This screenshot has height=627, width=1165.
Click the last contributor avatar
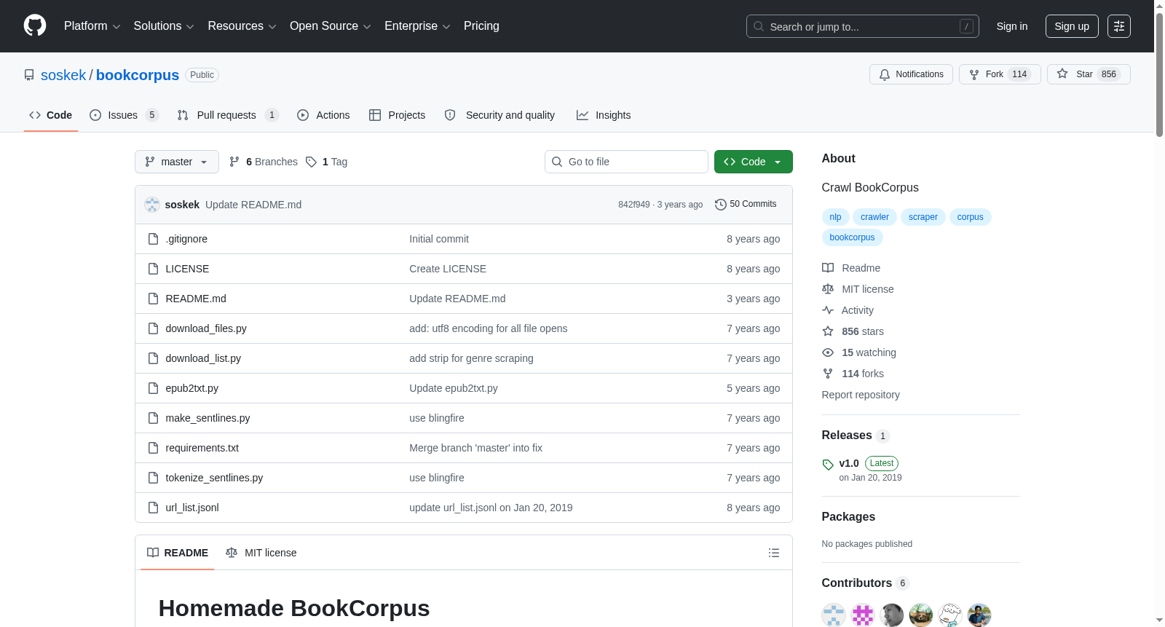[x=979, y=615]
